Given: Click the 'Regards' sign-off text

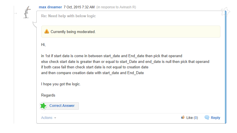Looking at the screenshot, I should [48, 95].
